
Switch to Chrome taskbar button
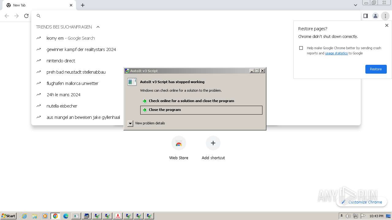(55, 216)
